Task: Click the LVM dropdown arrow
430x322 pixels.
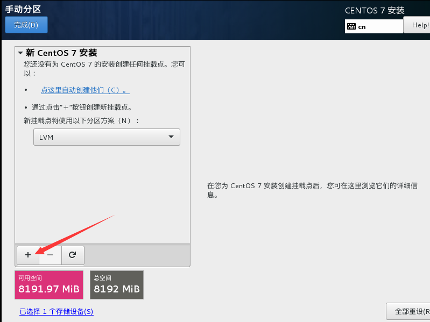Action: point(171,137)
